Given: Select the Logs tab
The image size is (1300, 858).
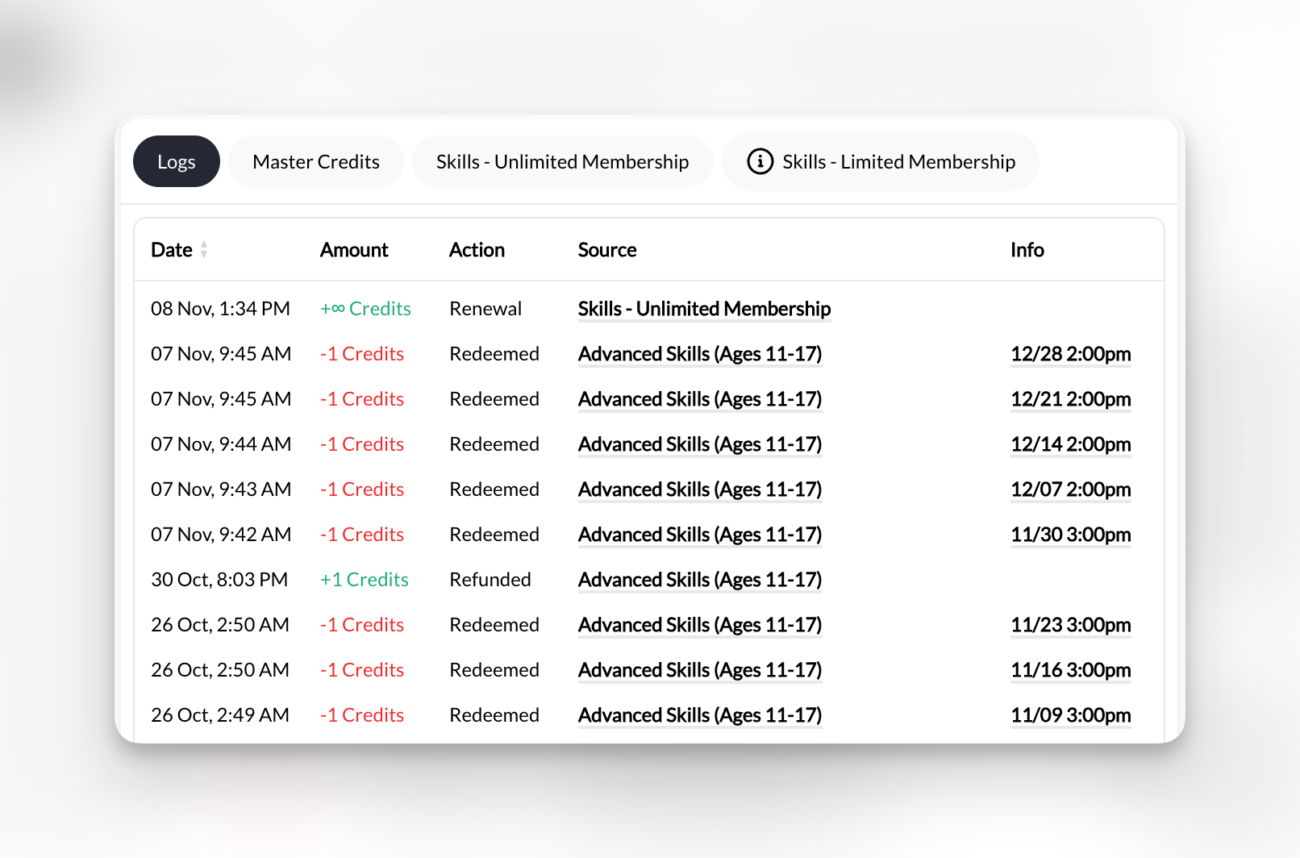Looking at the screenshot, I should coord(176,161).
